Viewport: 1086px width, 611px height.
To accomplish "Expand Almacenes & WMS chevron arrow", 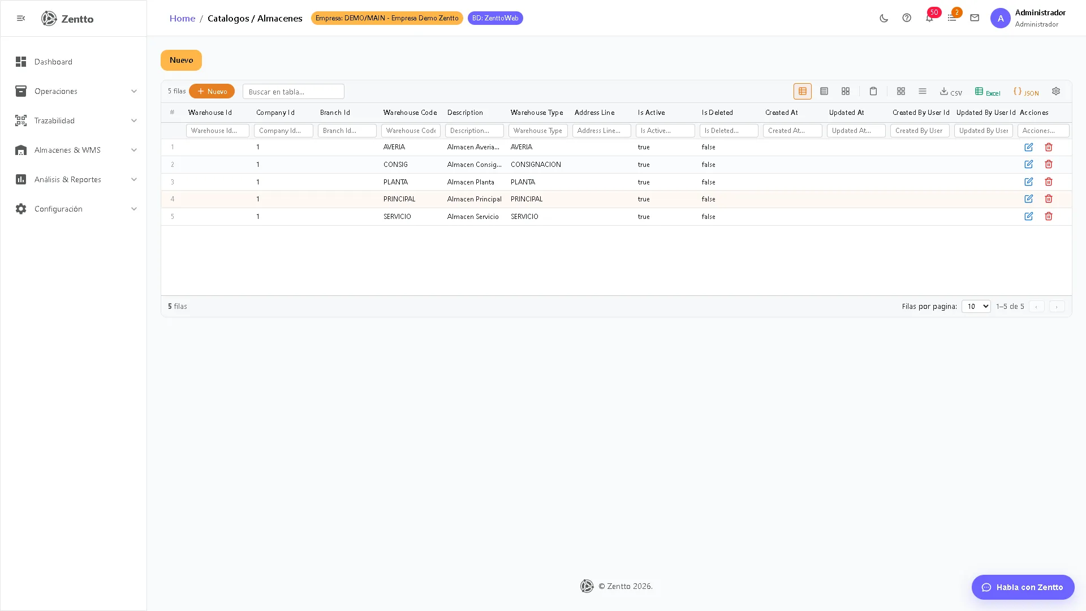I will pos(134,150).
